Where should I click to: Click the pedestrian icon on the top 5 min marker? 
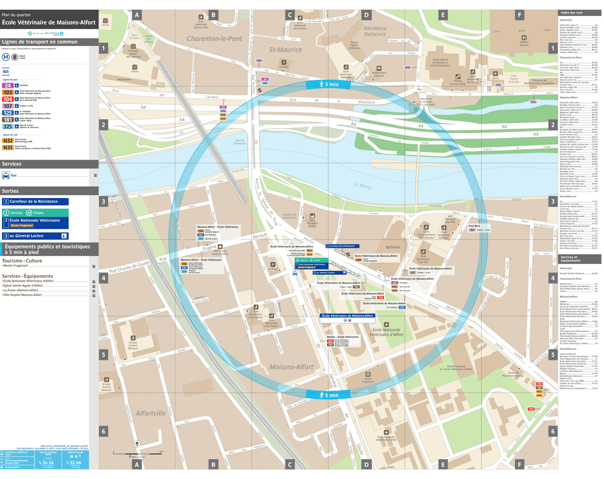321,85
